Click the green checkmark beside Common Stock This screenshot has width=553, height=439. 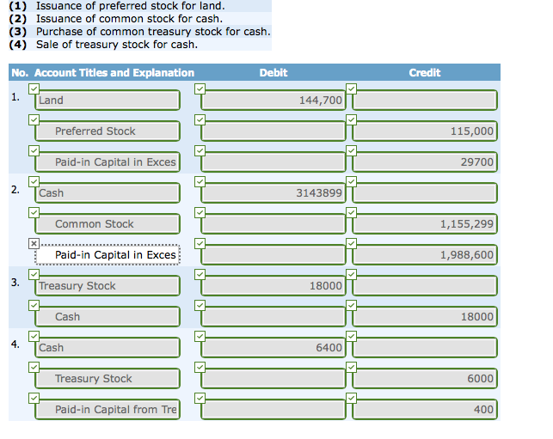click(34, 212)
